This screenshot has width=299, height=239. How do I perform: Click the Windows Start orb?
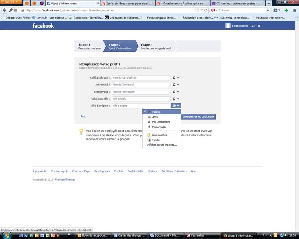(x=6, y=235)
